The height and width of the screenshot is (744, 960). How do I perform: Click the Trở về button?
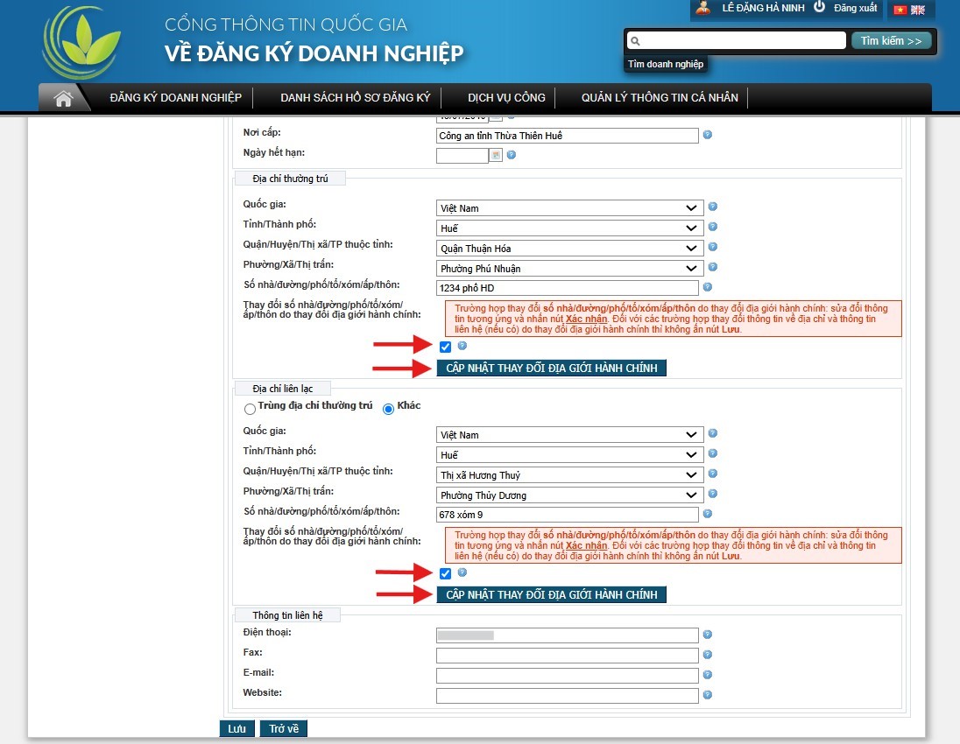click(x=284, y=729)
